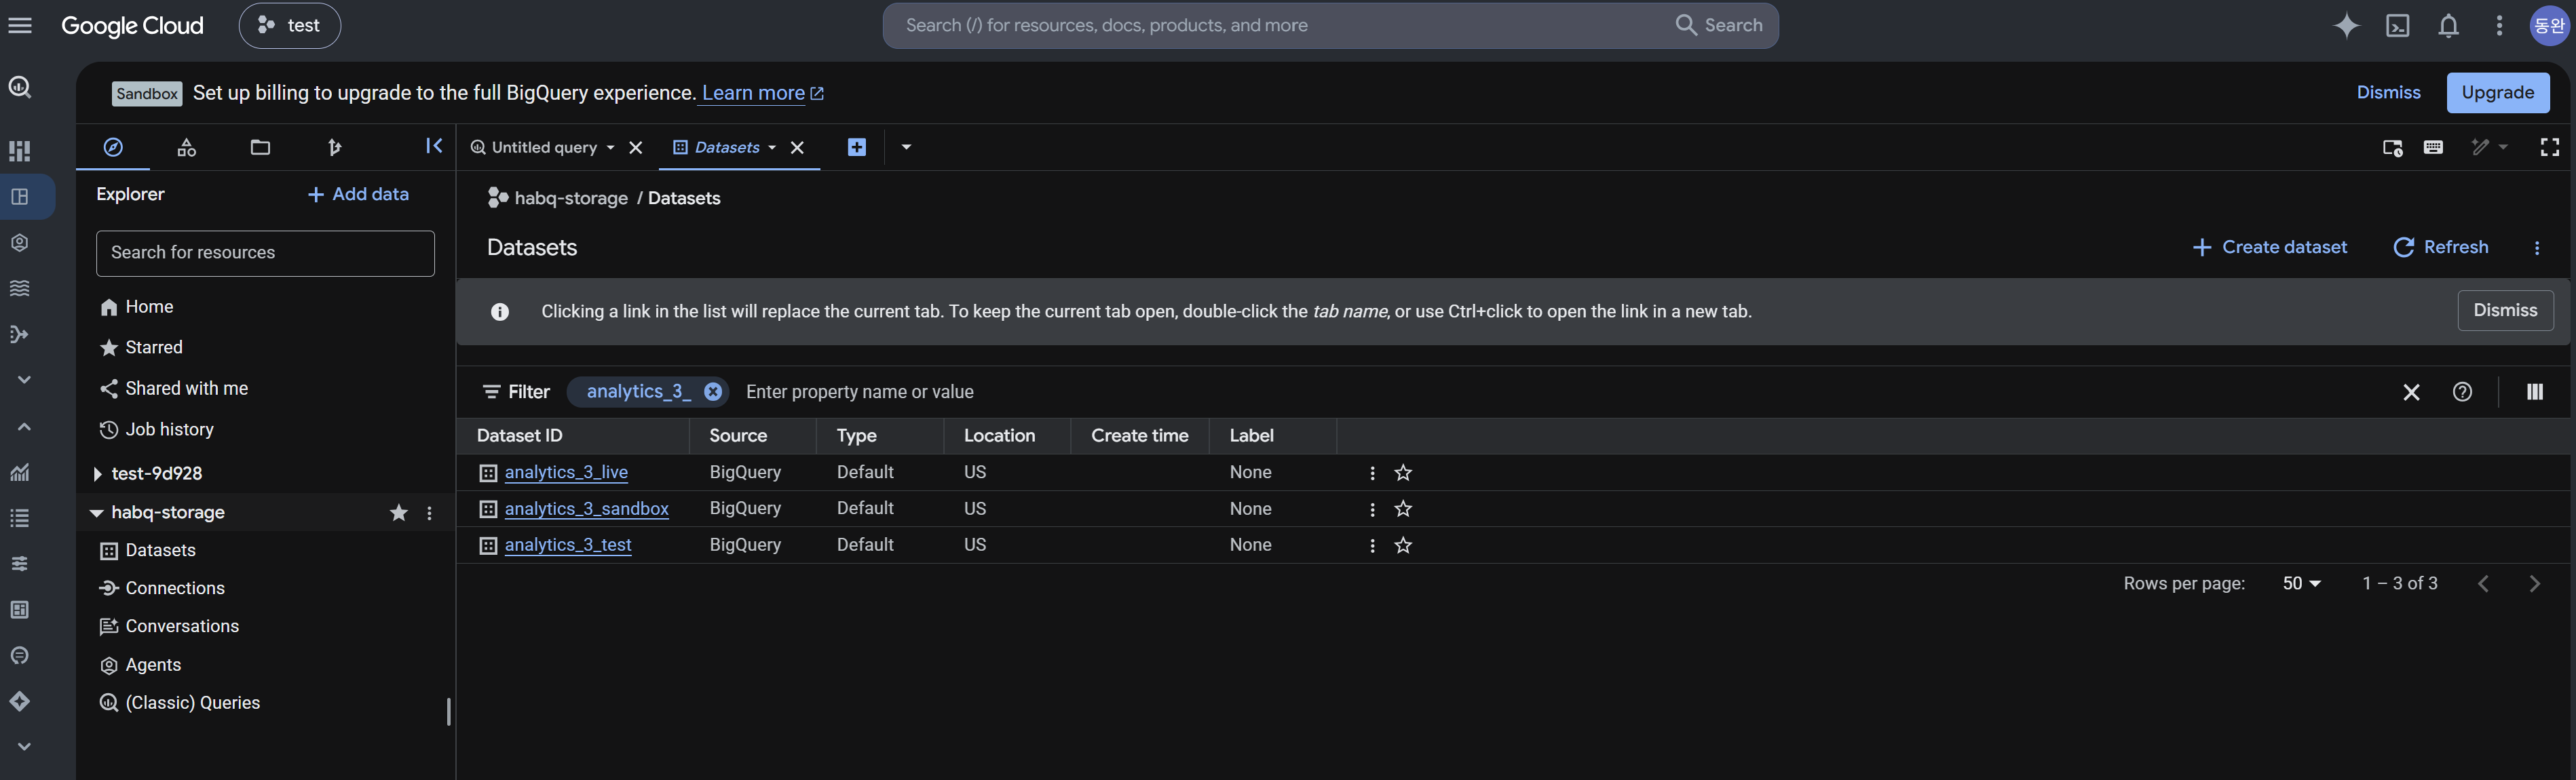Open the git repository tab in left panel

pyautogui.click(x=334, y=148)
